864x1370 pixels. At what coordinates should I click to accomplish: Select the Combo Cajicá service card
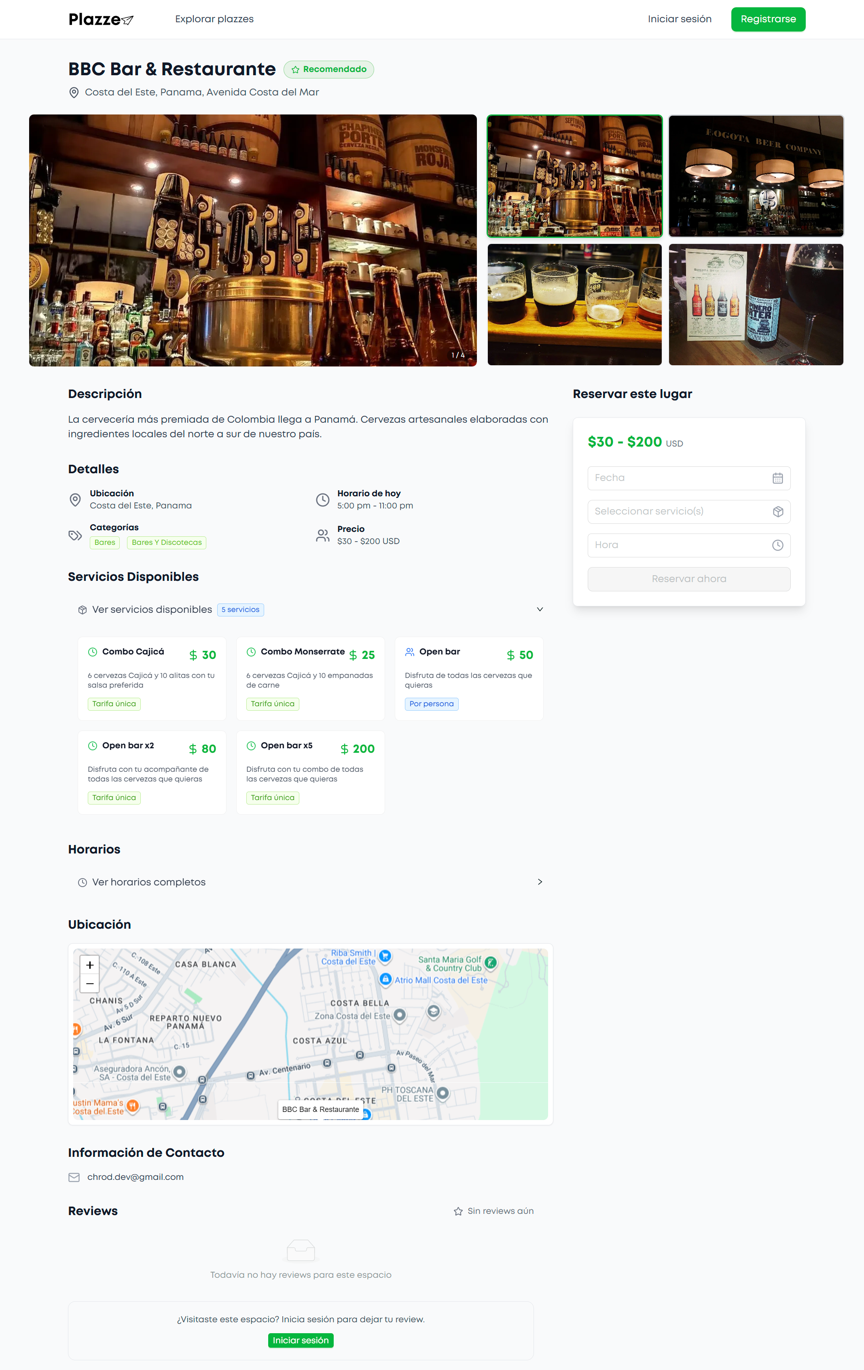(152, 679)
